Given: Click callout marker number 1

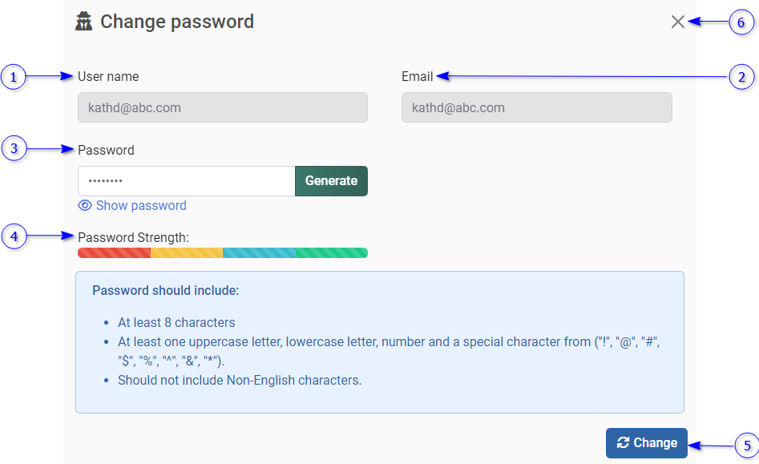Looking at the screenshot, I should (x=14, y=77).
